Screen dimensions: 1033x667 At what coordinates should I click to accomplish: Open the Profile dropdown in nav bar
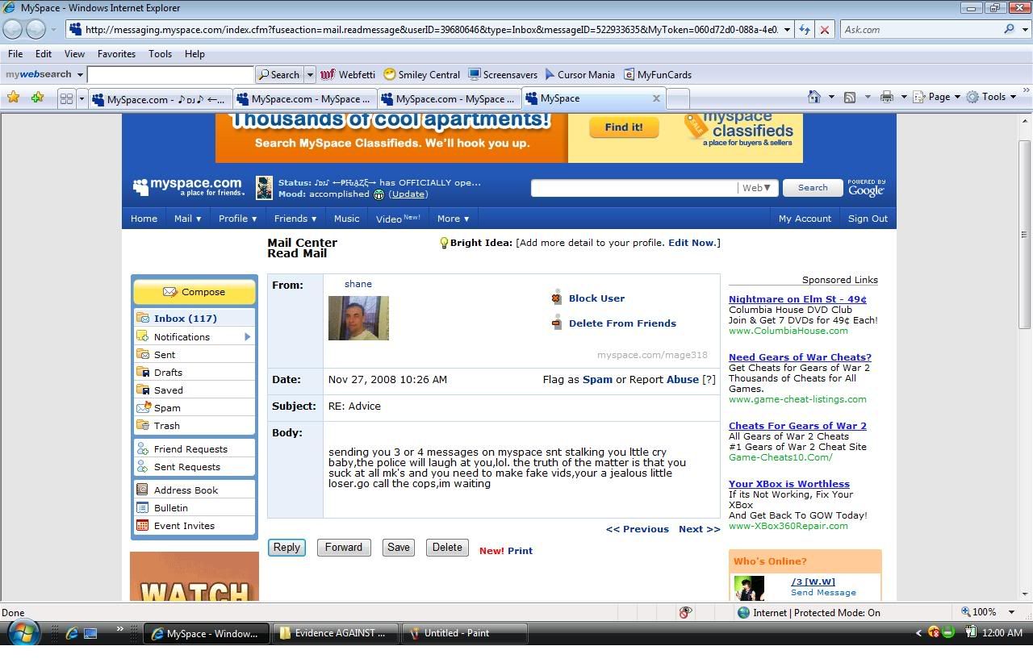tap(237, 219)
